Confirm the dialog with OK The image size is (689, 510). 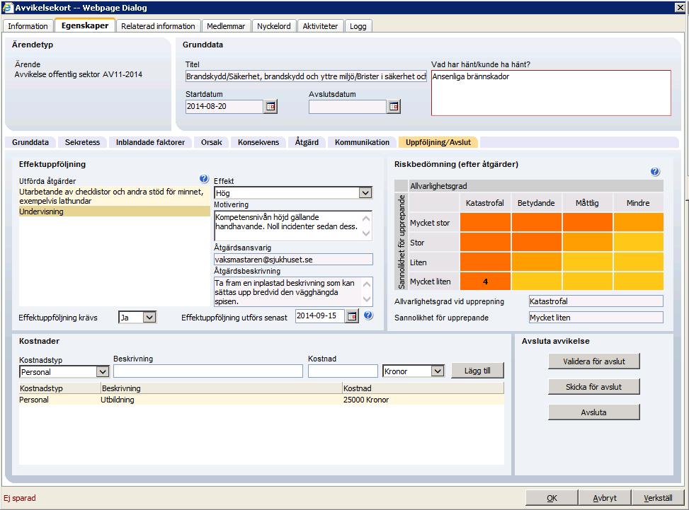552,498
